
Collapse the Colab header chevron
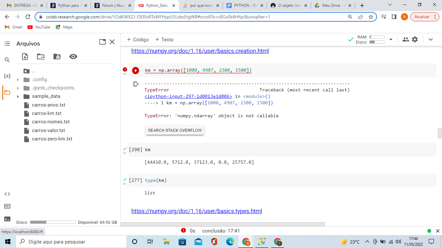tap(431, 39)
